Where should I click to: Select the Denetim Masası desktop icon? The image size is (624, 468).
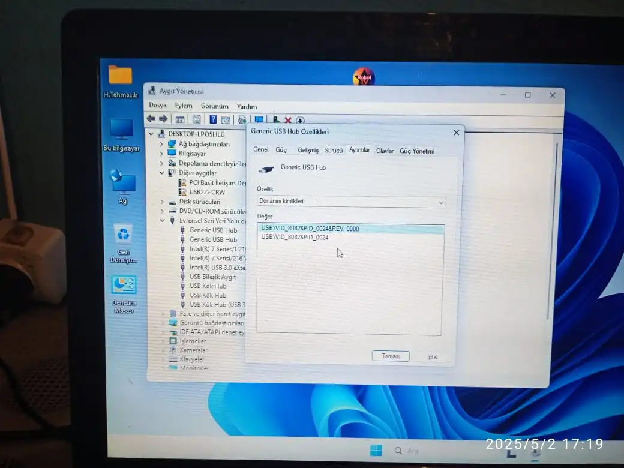124,295
